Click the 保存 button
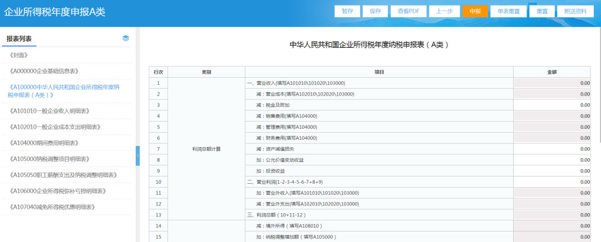This screenshot has height=242, width=601. click(375, 12)
